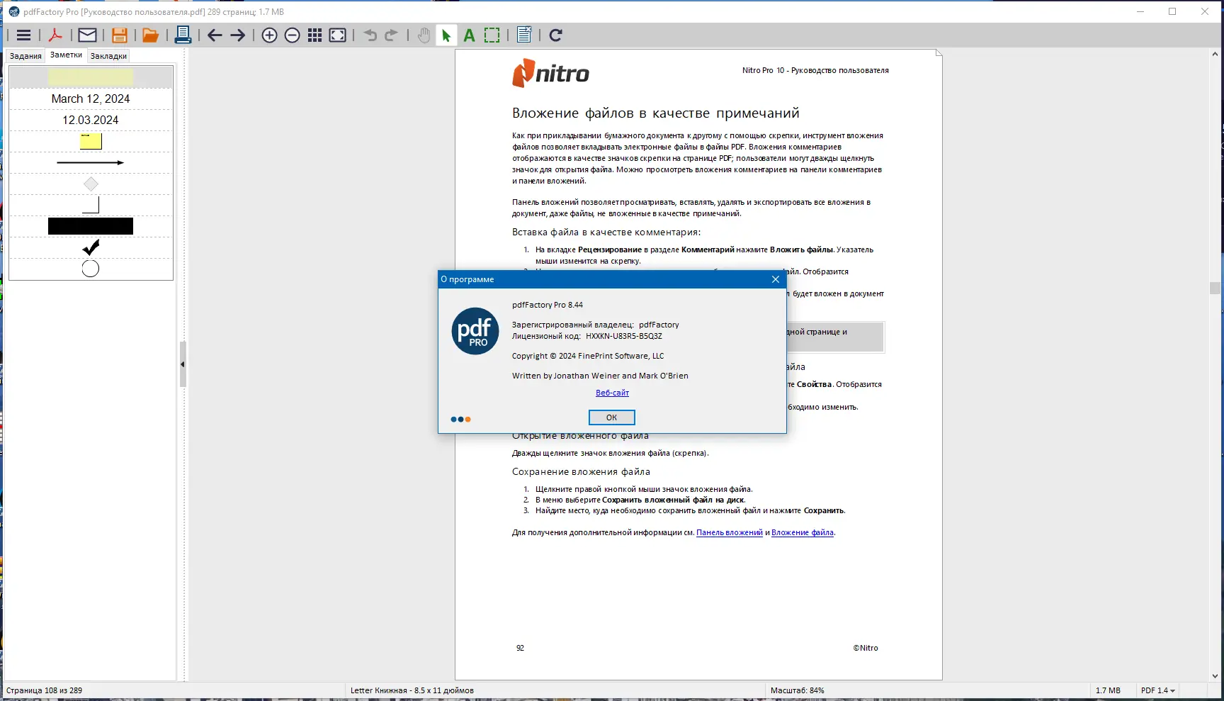Image resolution: width=1224 pixels, height=701 pixels.
Task: Pick the black redaction bar note
Action: [x=91, y=226]
